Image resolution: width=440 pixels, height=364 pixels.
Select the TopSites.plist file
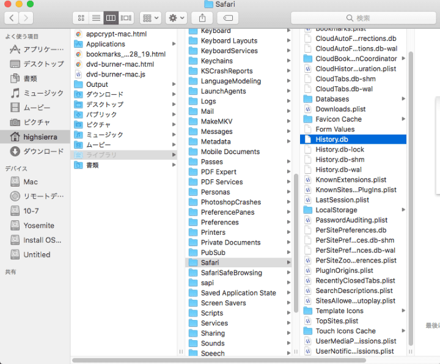[x=353, y=321]
